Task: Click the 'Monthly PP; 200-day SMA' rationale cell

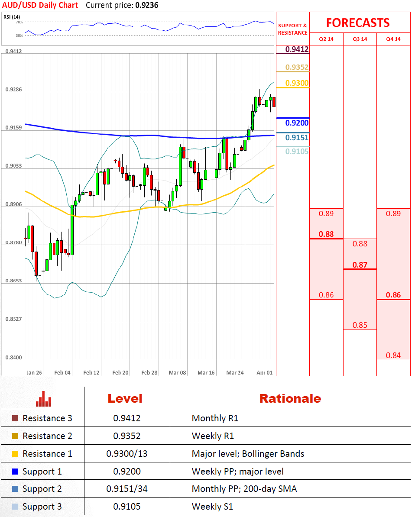Action: click(x=244, y=489)
